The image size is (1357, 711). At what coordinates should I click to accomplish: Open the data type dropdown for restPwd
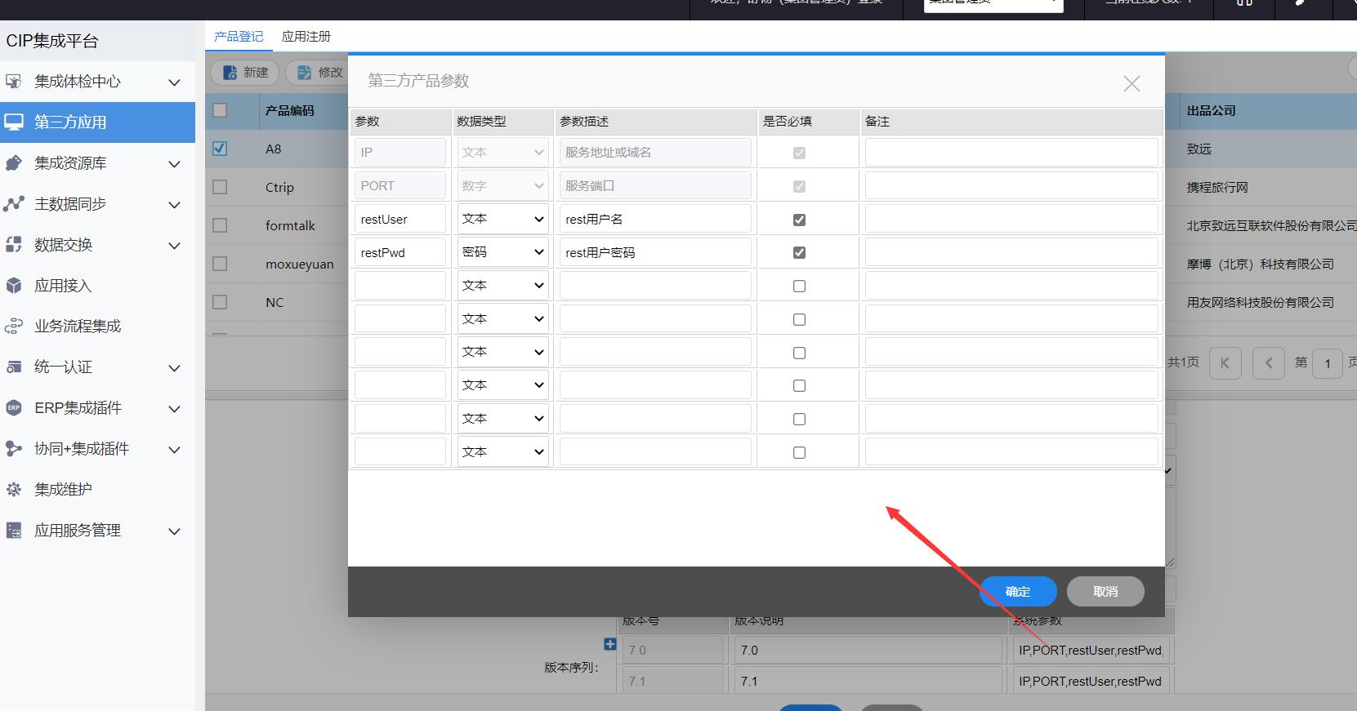click(x=502, y=253)
